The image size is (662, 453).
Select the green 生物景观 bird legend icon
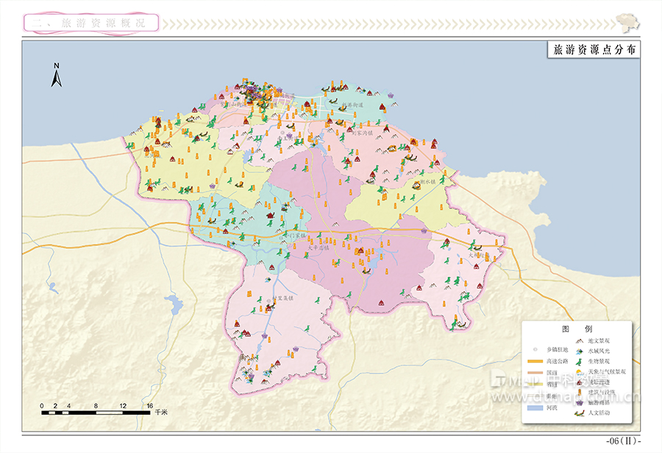(580, 362)
